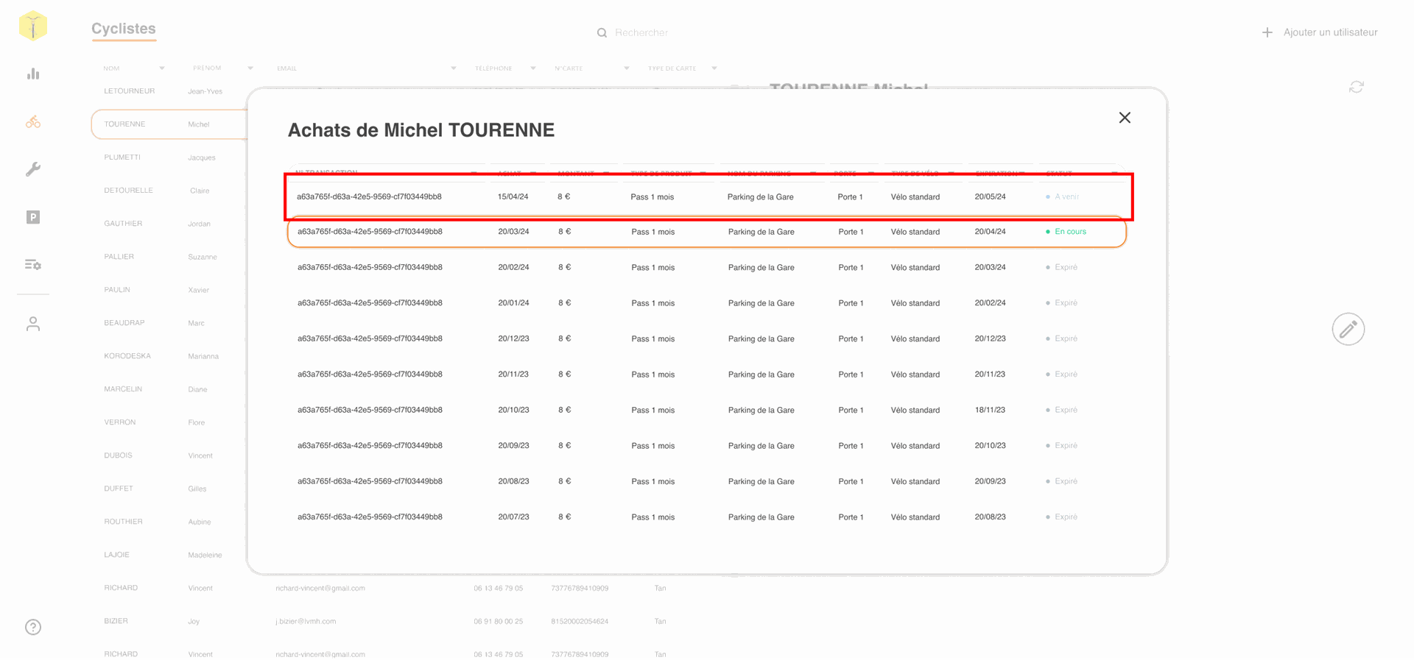Click the round pencil edit button
This screenshot has height=660, width=1414.
1348,329
